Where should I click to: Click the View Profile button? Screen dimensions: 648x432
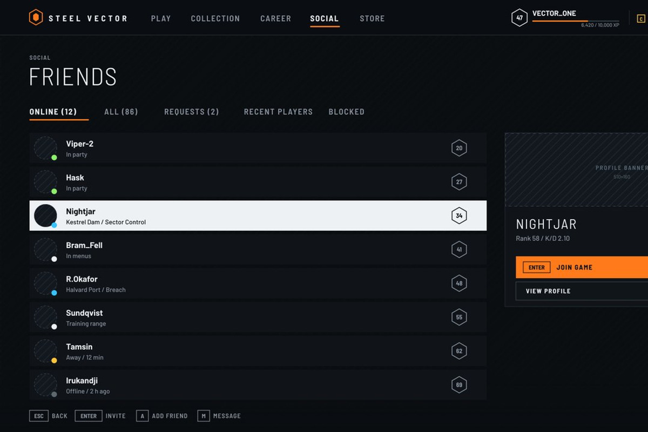[582, 291]
